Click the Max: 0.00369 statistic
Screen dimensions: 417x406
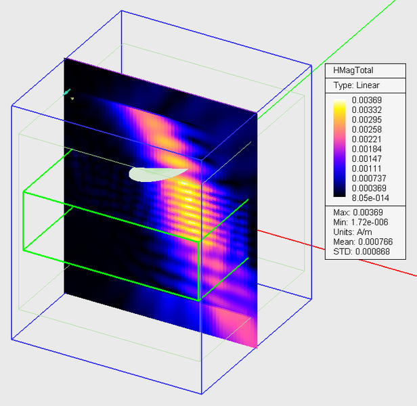click(358, 213)
